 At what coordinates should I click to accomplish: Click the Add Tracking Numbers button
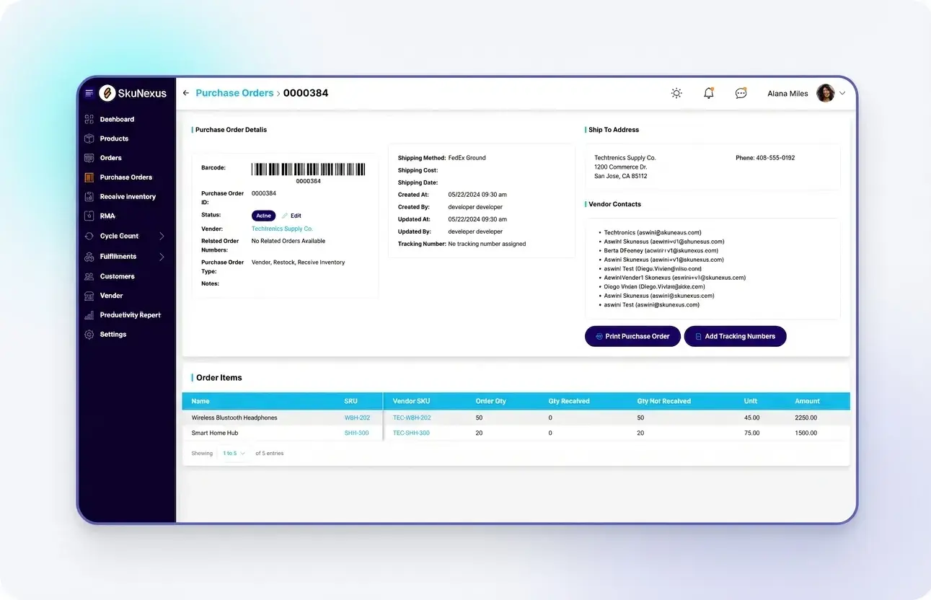735,336
